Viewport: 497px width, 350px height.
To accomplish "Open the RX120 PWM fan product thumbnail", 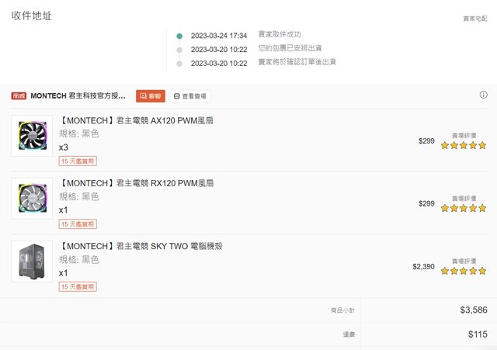I will click(x=32, y=198).
